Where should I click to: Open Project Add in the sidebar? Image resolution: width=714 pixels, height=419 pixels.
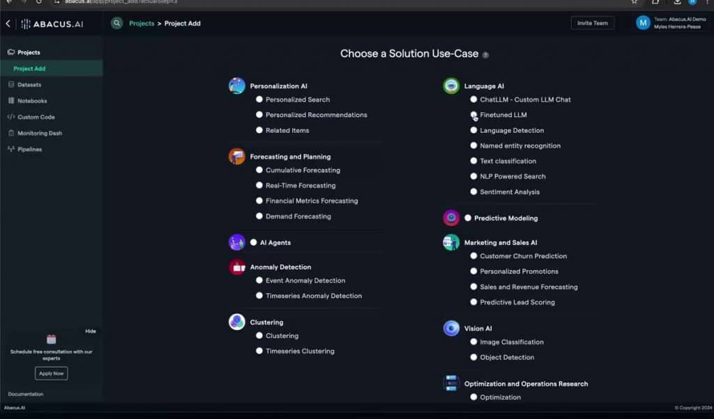[52, 69]
